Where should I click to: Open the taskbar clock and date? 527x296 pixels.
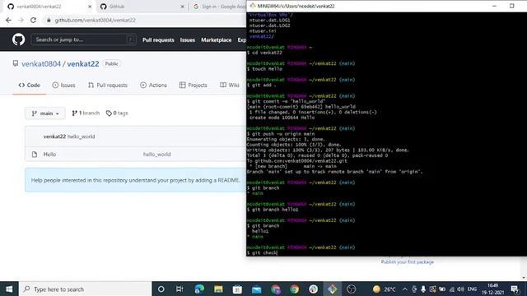pyautogui.click(x=492, y=289)
